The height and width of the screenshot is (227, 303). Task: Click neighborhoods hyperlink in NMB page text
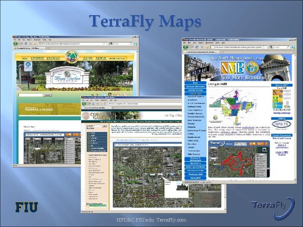[248, 128]
